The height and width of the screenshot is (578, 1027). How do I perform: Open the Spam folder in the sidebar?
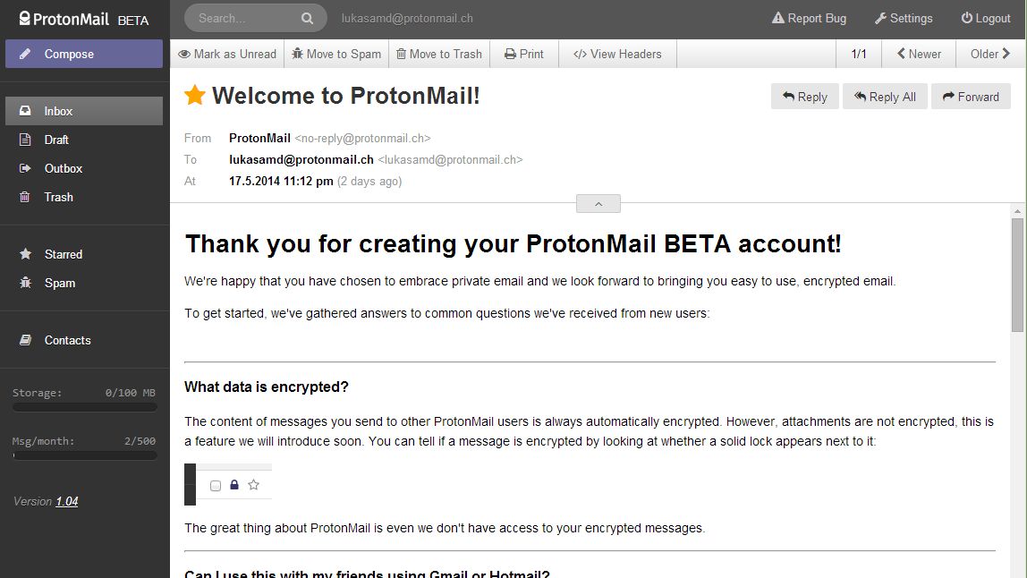[x=60, y=283]
